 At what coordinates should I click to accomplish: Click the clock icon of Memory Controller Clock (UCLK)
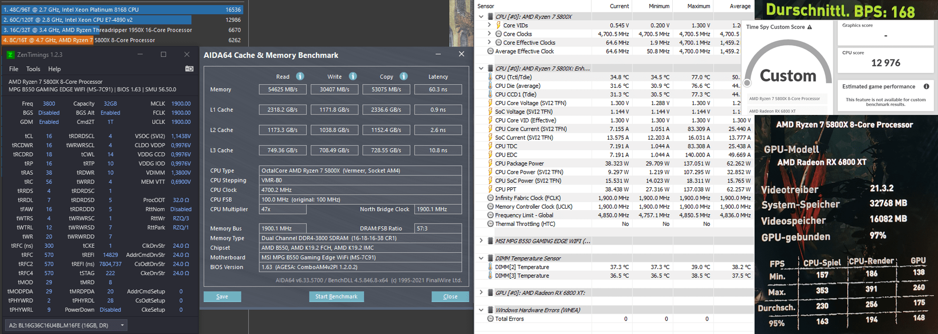click(490, 207)
